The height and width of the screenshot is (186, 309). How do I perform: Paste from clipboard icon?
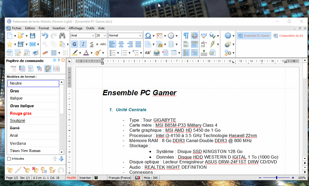62,44
